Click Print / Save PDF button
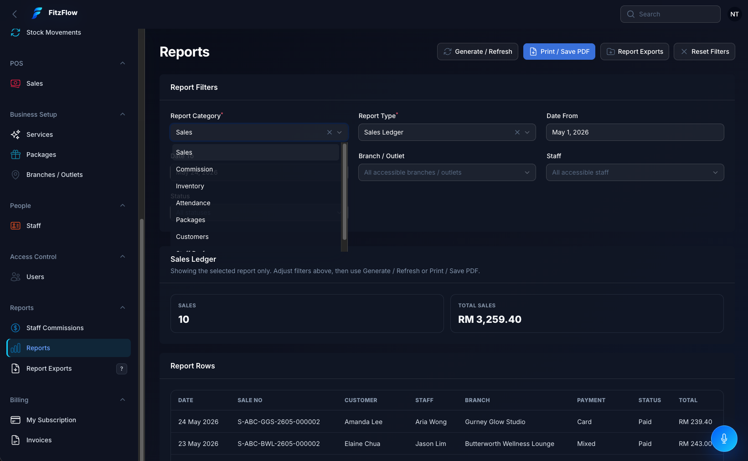Screen dimensions: 748x461 (559, 52)
